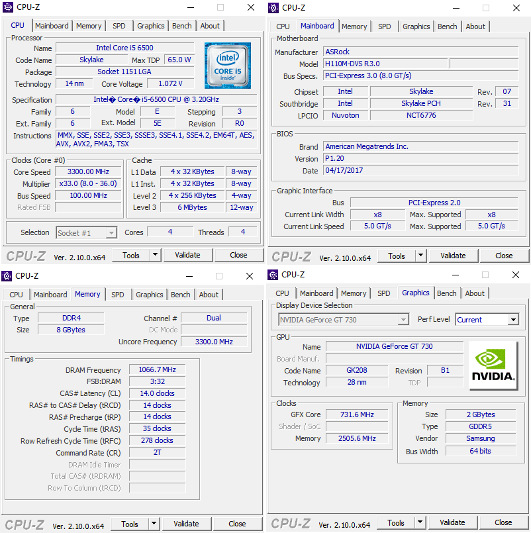Click Validate in the CPU tab window
531x533 pixels.
187,255
